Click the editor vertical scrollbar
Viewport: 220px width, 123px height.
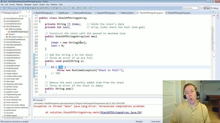[212, 38]
